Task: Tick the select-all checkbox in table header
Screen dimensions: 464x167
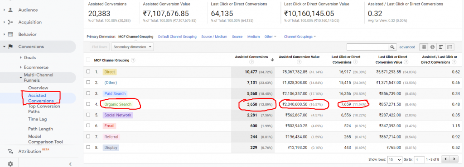Action: 88,60
